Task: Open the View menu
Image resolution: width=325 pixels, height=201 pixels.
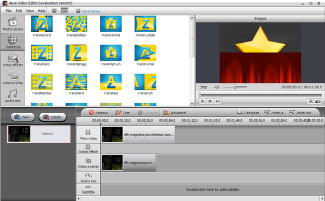Action: click(29, 11)
